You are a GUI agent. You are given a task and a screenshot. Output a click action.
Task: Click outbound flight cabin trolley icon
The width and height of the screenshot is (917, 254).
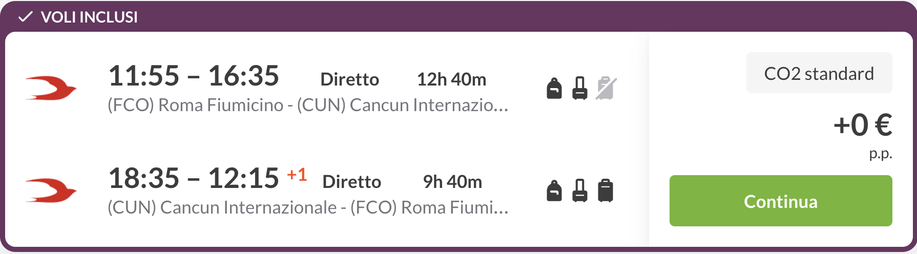580,88
